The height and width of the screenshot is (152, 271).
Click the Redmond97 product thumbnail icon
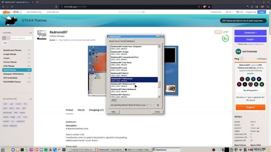(x=42, y=35)
